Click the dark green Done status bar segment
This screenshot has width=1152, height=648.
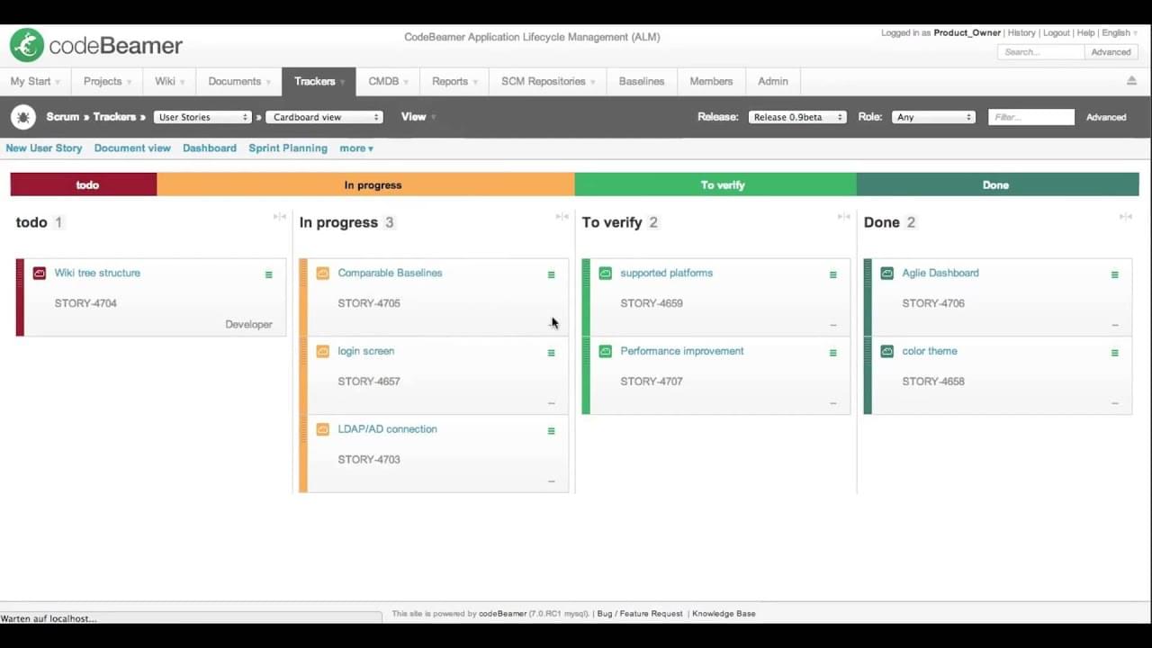[997, 184]
